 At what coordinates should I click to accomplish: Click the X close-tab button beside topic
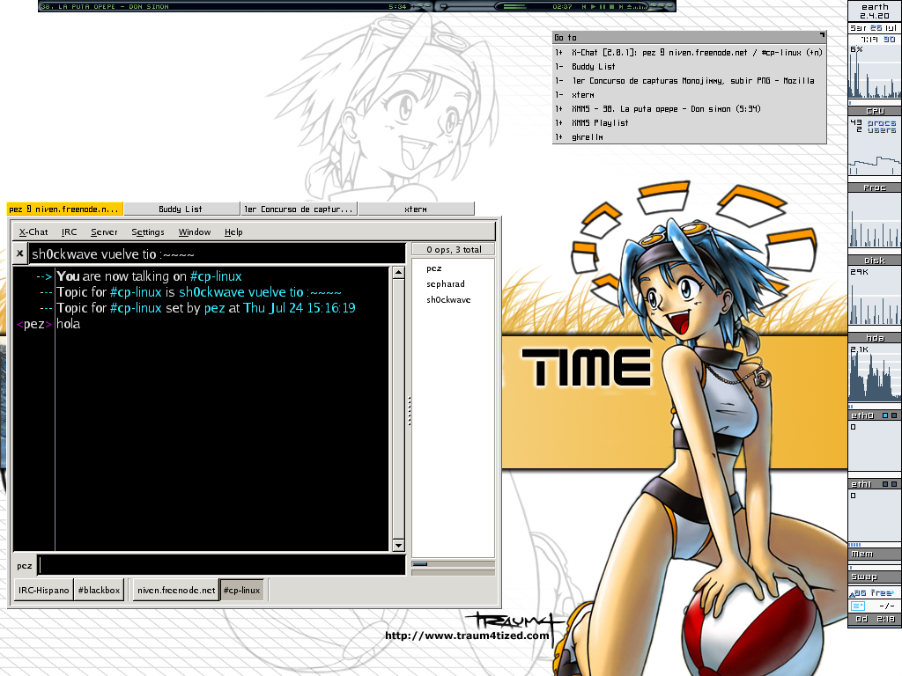tap(19, 253)
